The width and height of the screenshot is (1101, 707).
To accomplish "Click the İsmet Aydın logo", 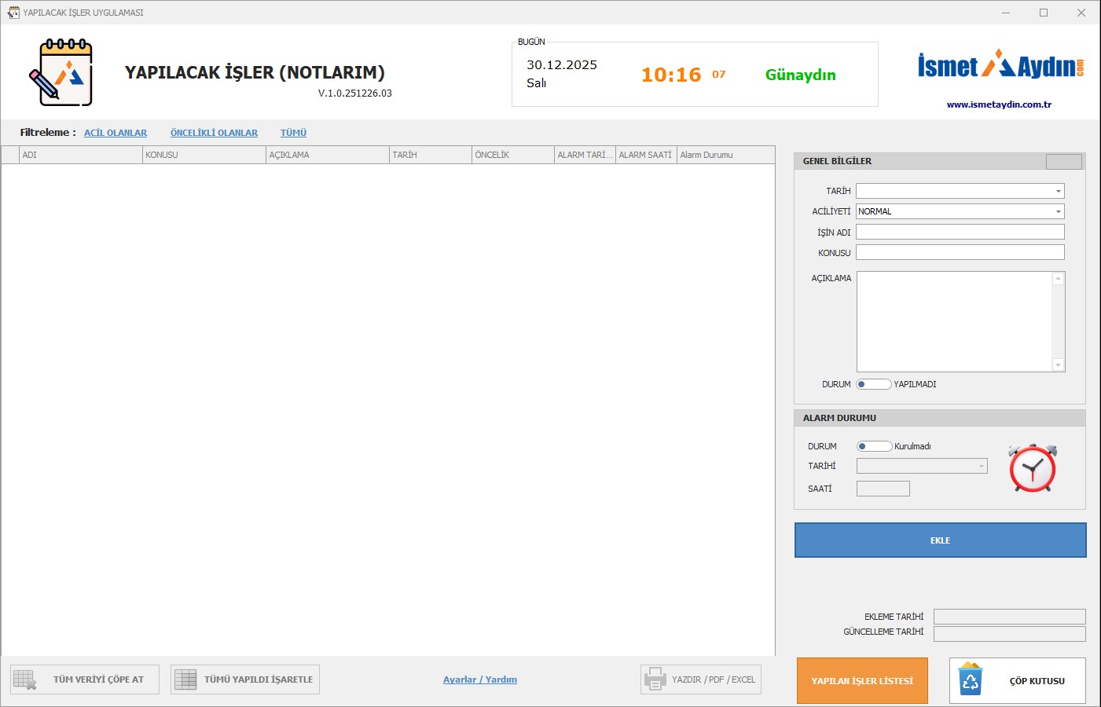I will (x=1000, y=65).
